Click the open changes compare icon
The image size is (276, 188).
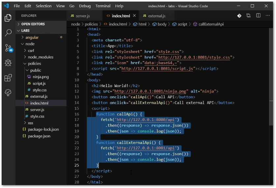pyautogui.click(x=249, y=15)
